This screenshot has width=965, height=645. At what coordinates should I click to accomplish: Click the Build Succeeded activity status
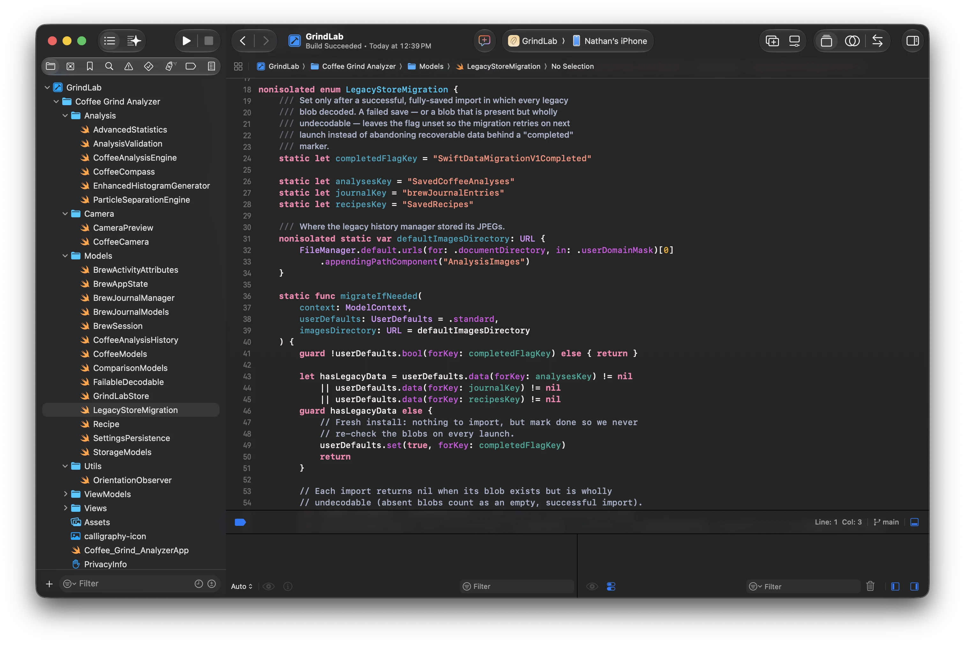(x=368, y=46)
